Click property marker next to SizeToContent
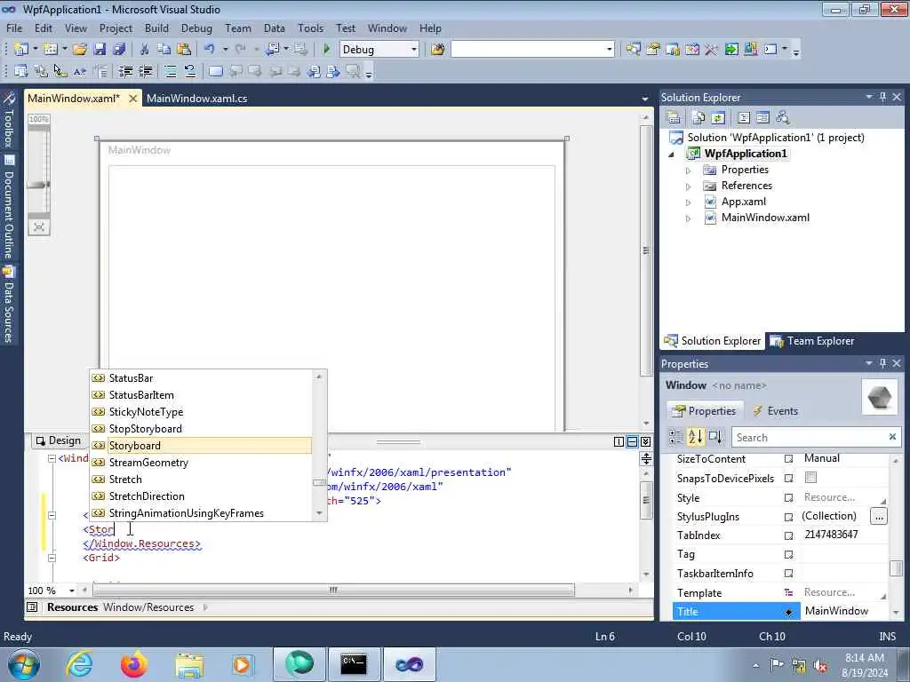Screen dimensions: 910x682 tap(789, 459)
